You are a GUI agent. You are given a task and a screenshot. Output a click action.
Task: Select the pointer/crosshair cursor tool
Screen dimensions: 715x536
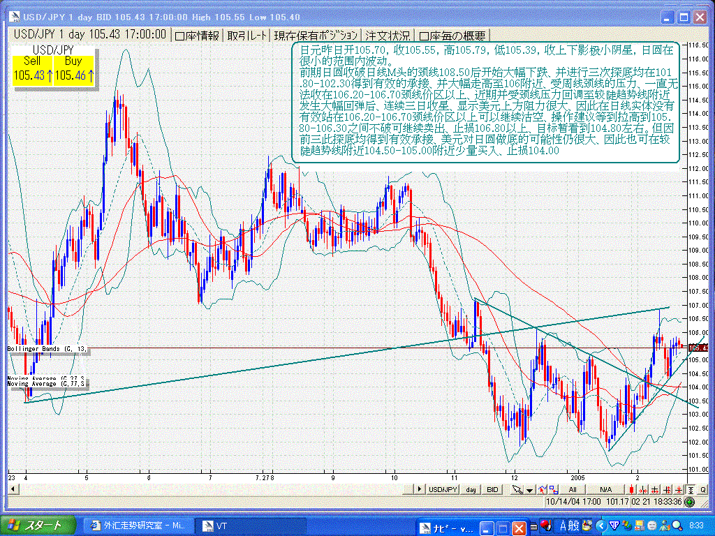pos(517,489)
